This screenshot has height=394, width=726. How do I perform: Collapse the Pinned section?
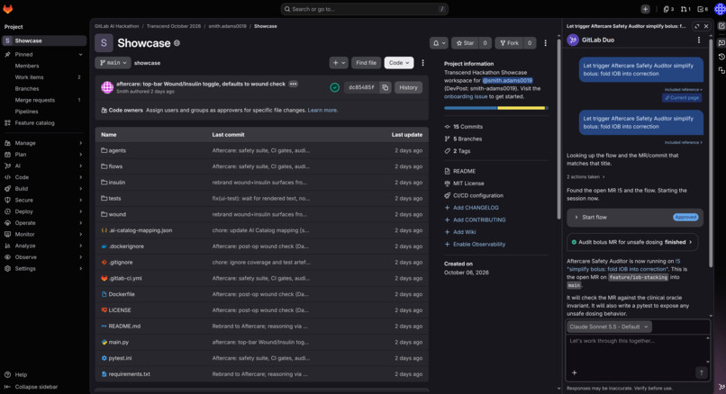[x=43, y=55]
